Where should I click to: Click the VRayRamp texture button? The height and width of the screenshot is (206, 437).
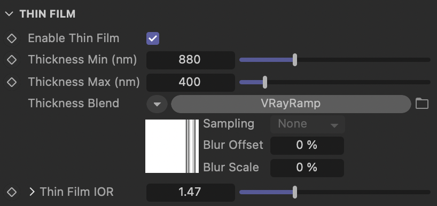click(291, 104)
